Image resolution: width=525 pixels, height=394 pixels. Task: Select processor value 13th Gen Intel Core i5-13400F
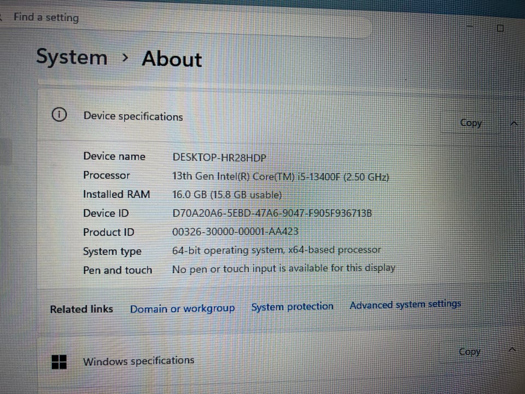click(x=281, y=176)
